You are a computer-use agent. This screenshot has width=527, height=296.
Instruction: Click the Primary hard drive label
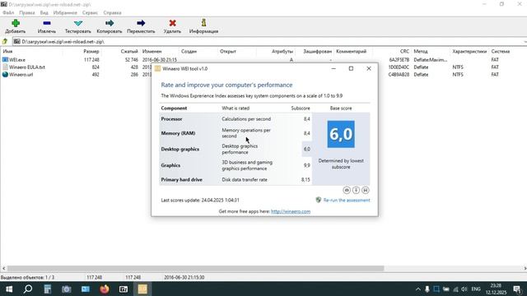(181, 179)
